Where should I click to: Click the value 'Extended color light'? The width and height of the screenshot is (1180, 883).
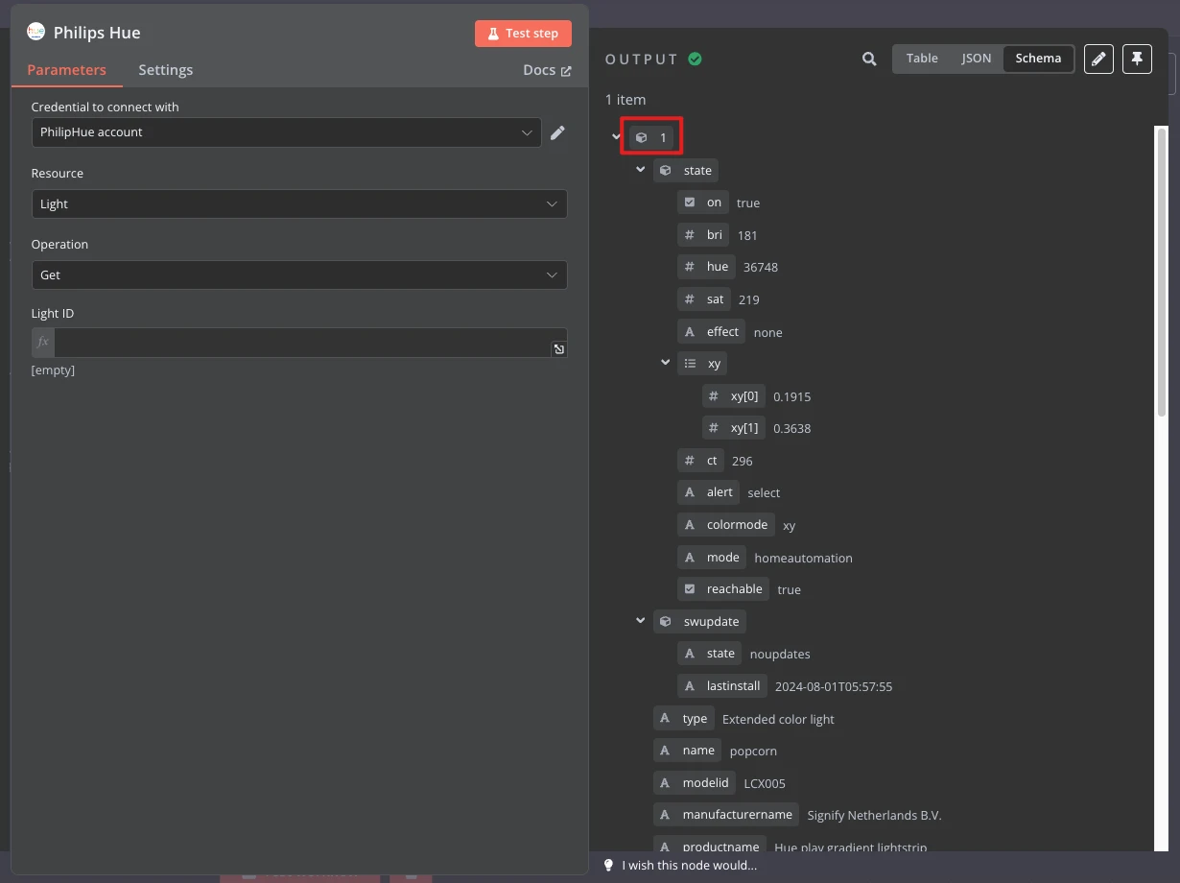[x=778, y=720]
